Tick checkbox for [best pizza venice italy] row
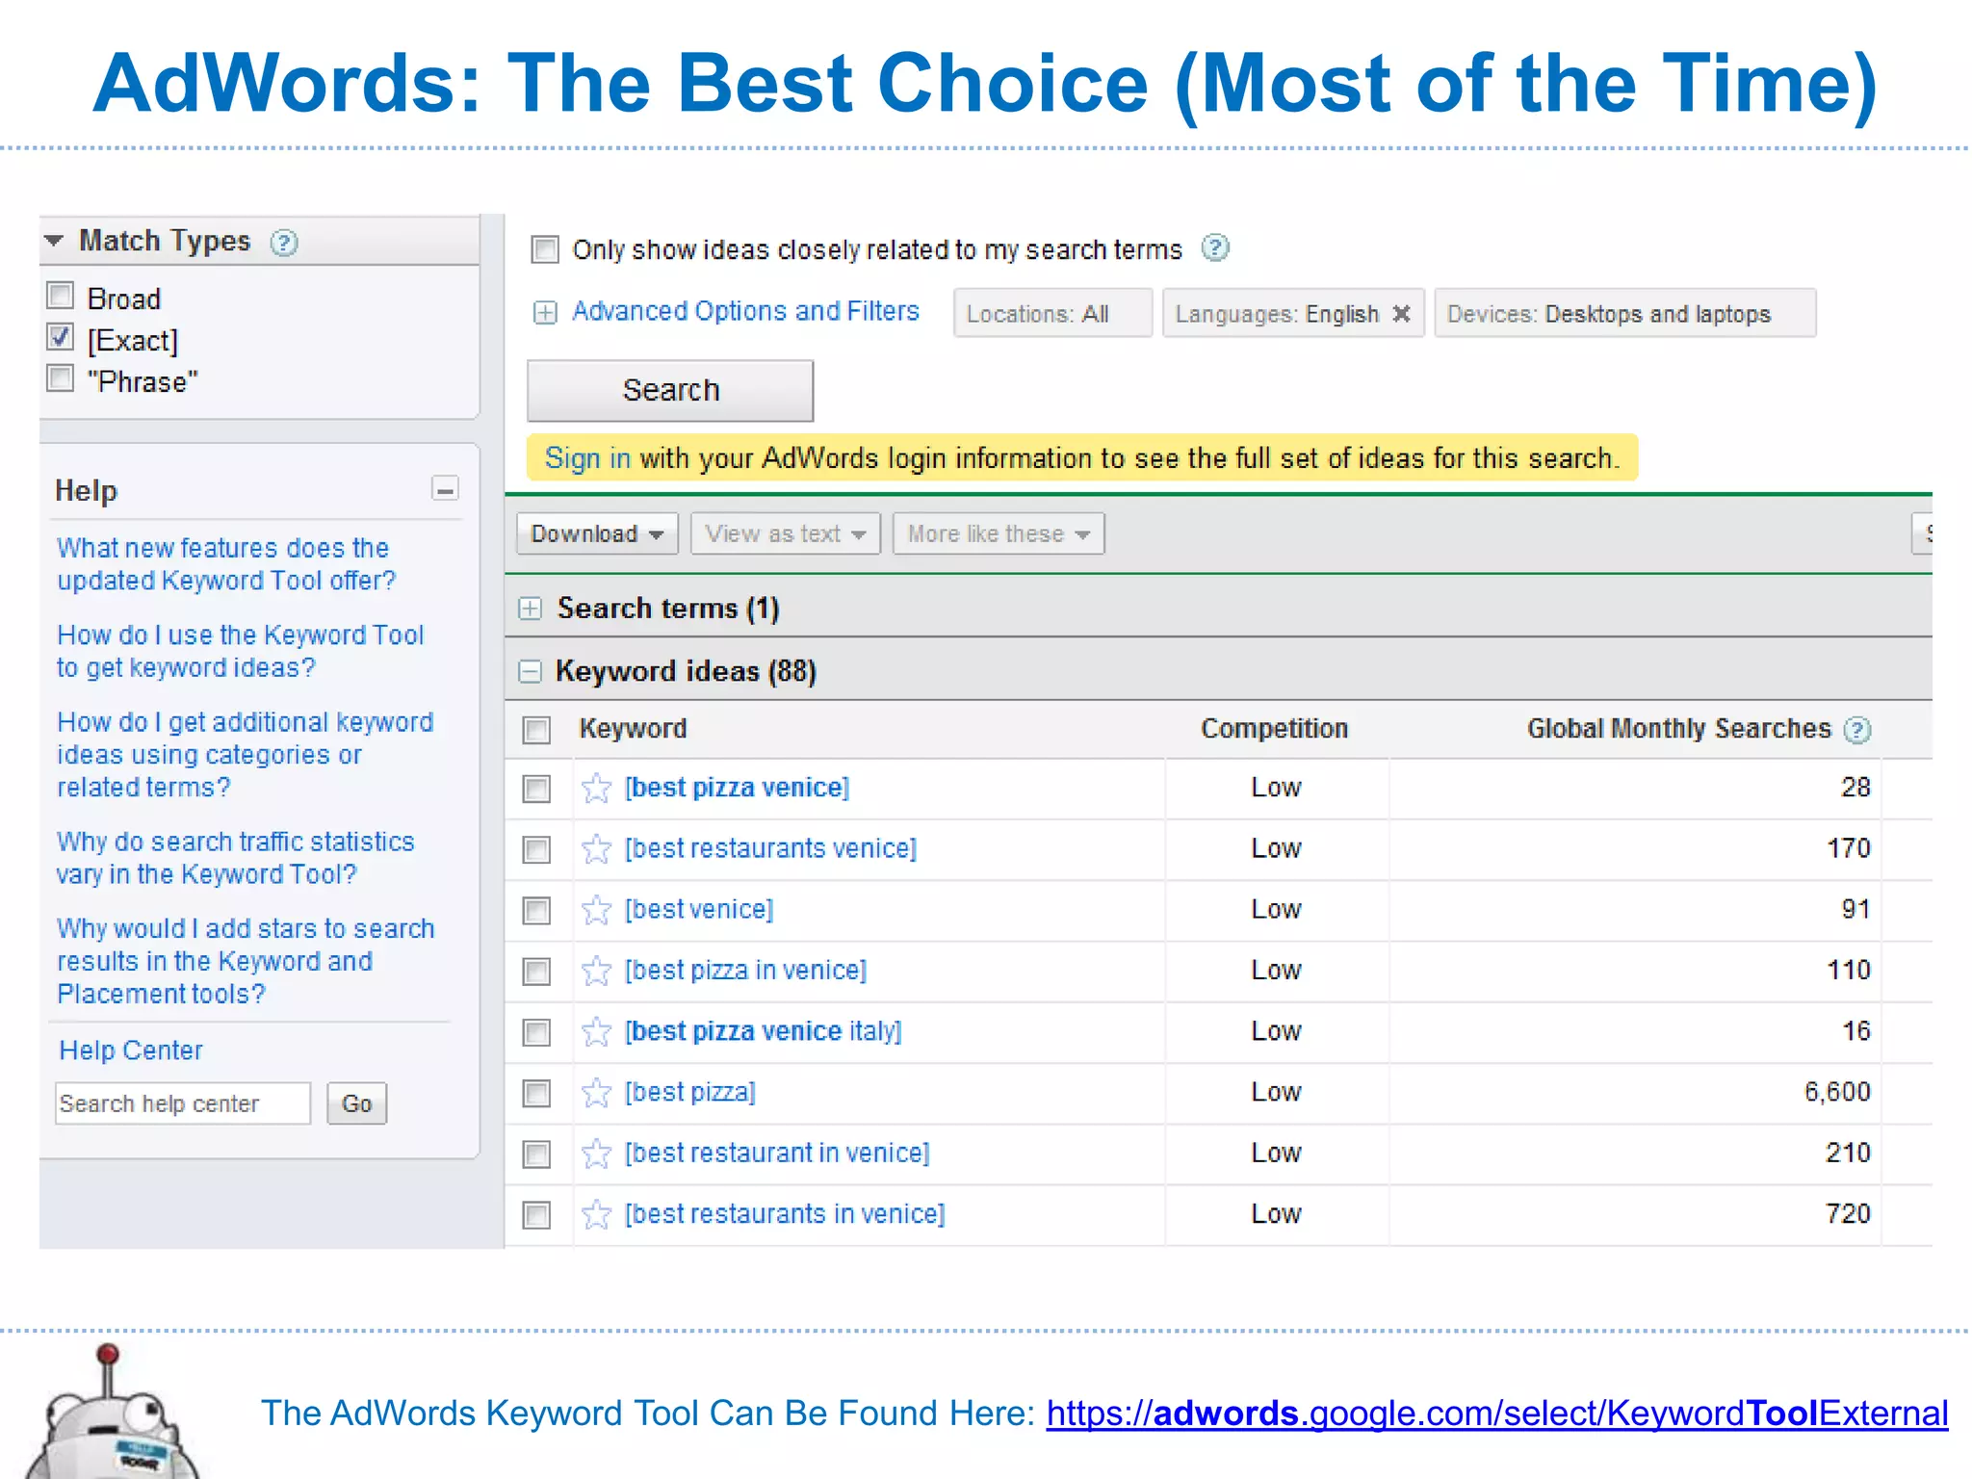 536,1033
